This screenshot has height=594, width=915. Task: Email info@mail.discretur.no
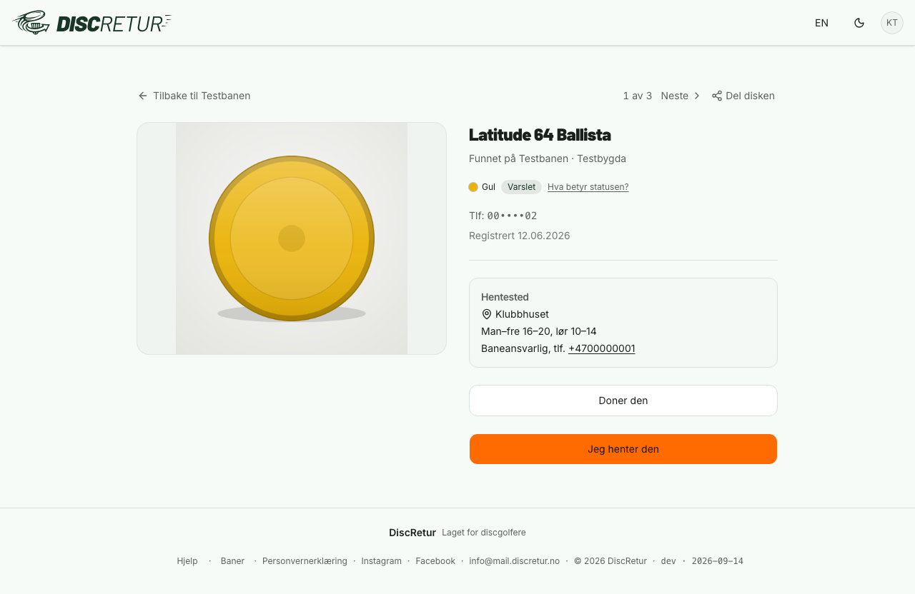(515, 561)
